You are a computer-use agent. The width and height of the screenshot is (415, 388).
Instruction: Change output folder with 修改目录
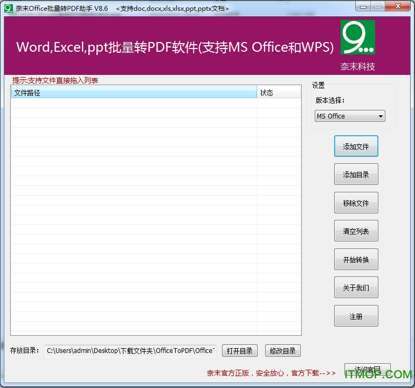point(282,351)
